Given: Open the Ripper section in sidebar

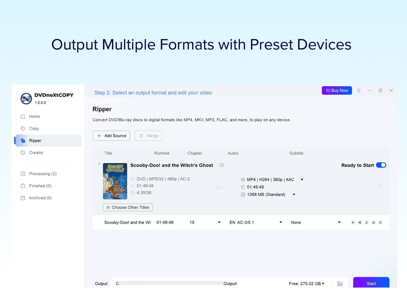Looking at the screenshot, I should click(x=35, y=141).
